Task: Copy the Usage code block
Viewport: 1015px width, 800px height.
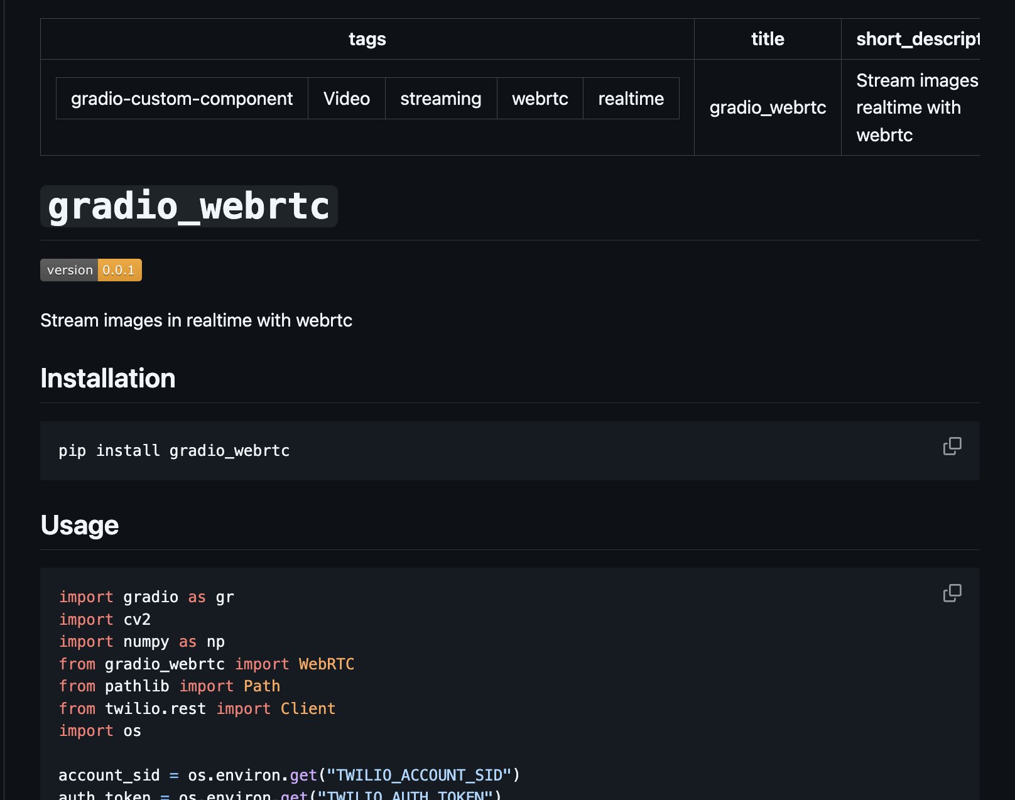Action: (952, 593)
